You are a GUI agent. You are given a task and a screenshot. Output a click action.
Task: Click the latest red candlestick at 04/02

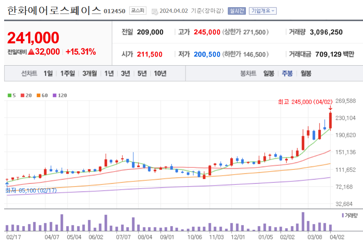click(330, 121)
